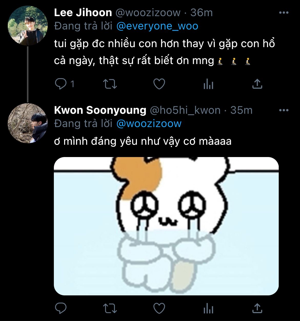Image resolution: width=300 pixels, height=321 pixels.
Task: Like Lee Jihoon's tweet
Action: point(159,84)
